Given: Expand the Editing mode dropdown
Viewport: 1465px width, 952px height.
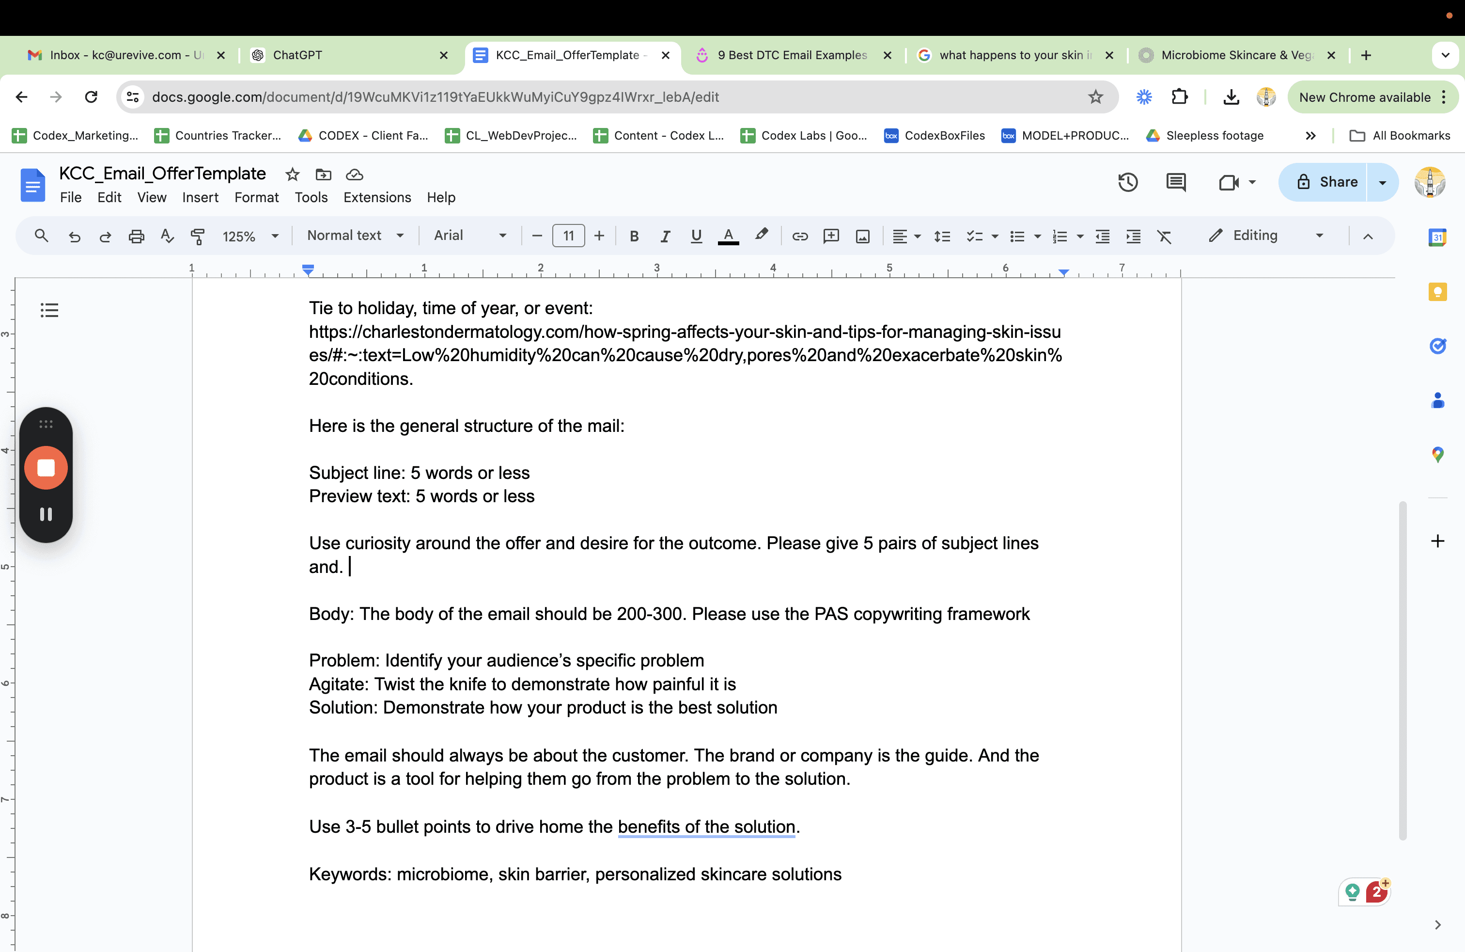Looking at the screenshot, I should click(x=1266, y=235).
